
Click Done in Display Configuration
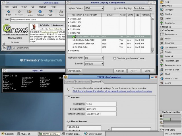click(148, 71)
